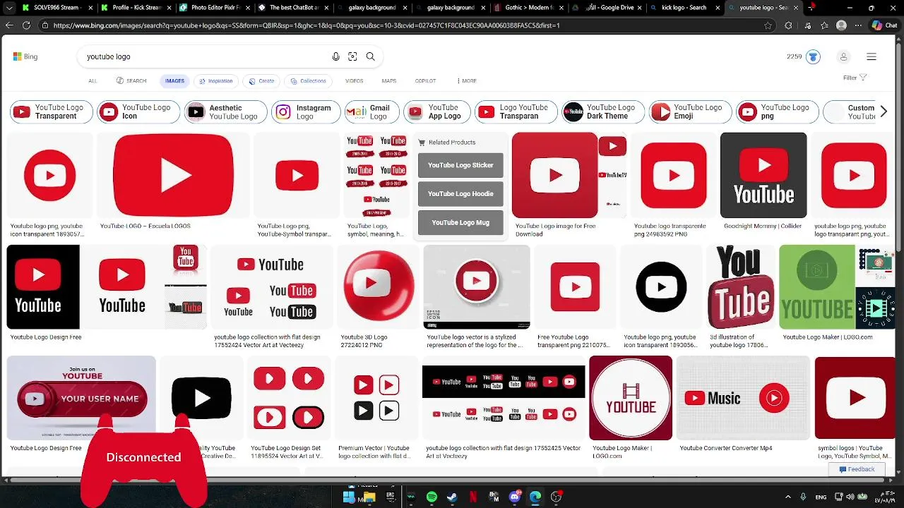Open YouTube-LOGO Escuela LOGOS image
Image resolution: width=904 pixels, height=508 pixels.
pyautogui.click(x=173, y=175)
